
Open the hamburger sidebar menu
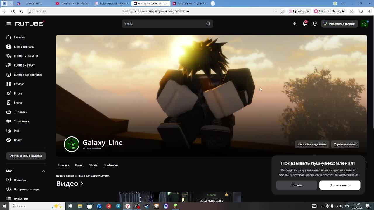(x=8, y=24)
